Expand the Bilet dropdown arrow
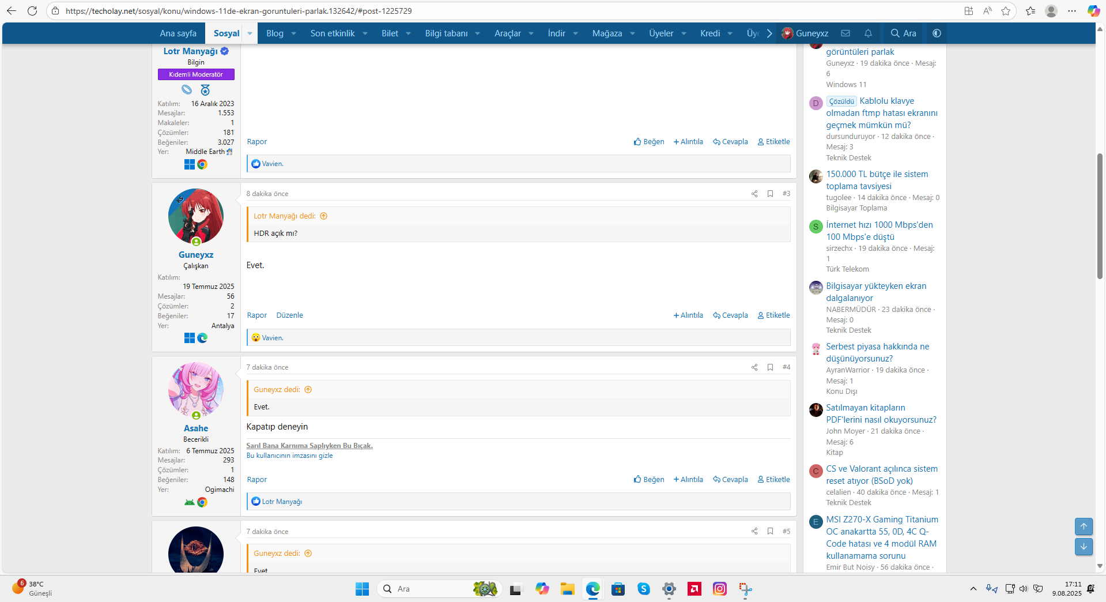The image size is (1106, 602). click(408, 33)
